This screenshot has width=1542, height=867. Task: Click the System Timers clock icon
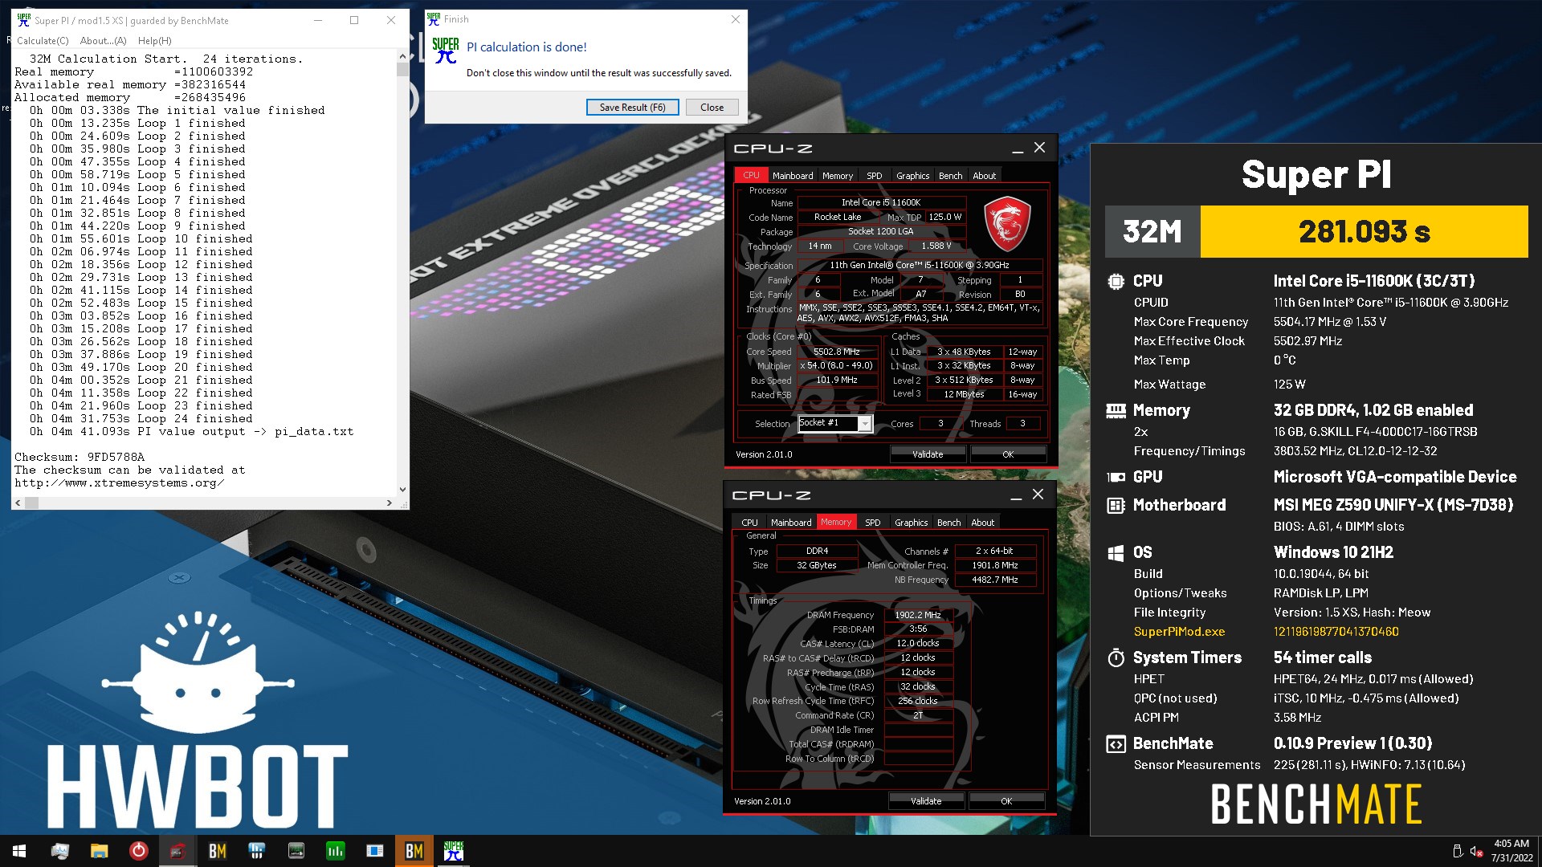[x=1116, y=658]
